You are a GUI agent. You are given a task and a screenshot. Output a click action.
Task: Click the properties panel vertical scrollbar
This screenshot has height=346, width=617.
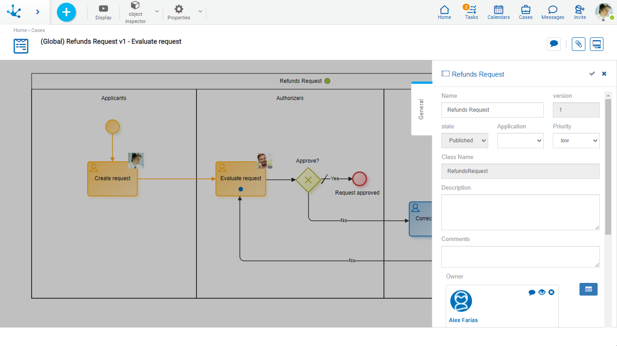[x=608, y=167]
